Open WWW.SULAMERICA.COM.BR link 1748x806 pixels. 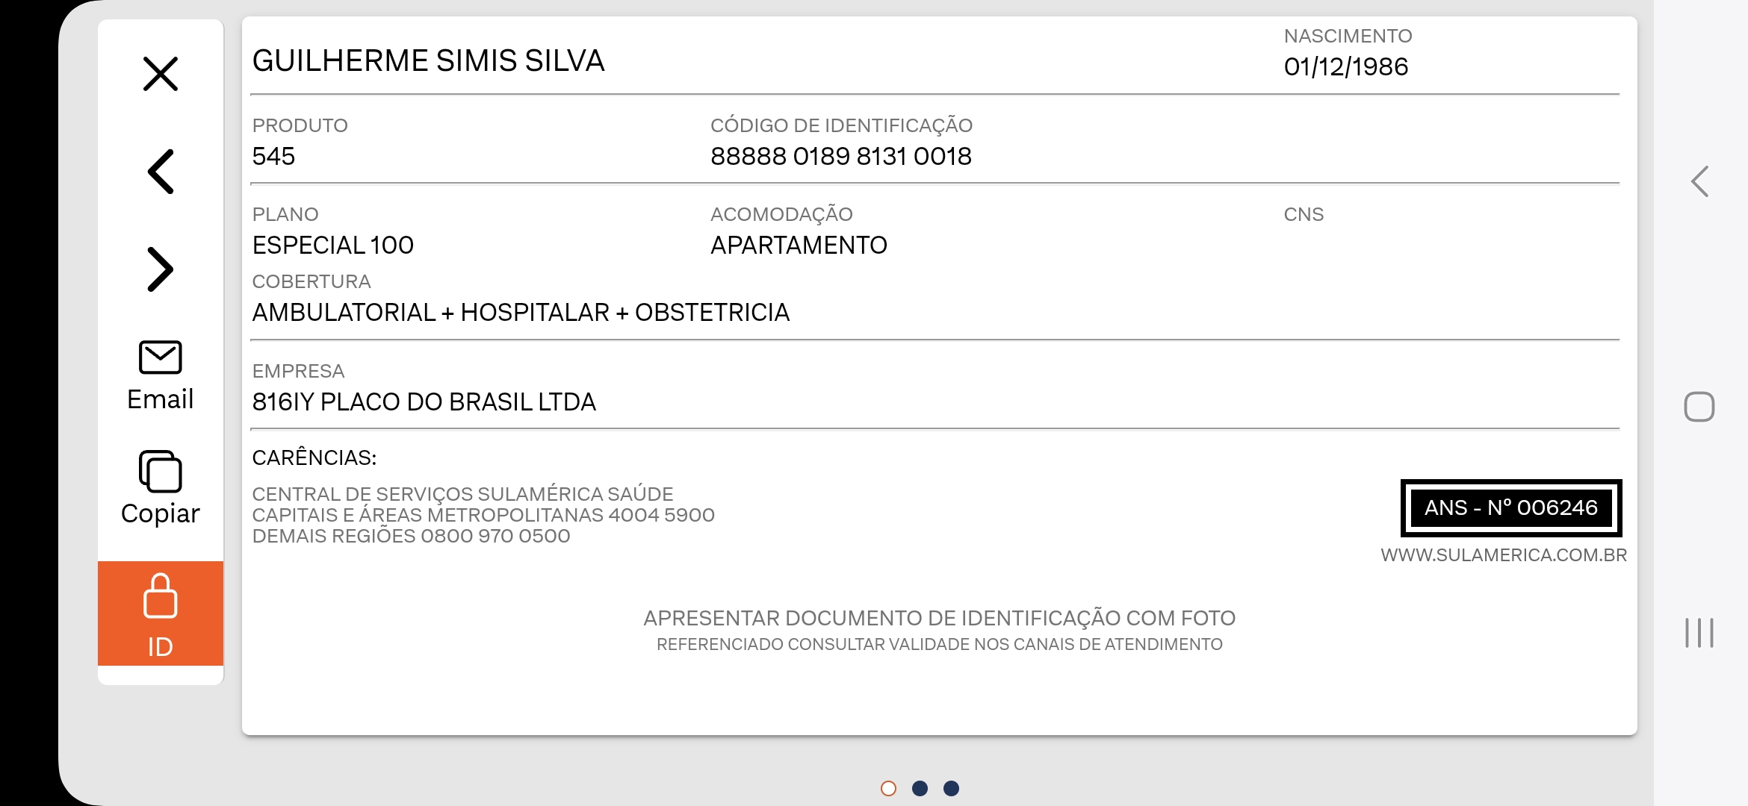(x=1503, y=555)
